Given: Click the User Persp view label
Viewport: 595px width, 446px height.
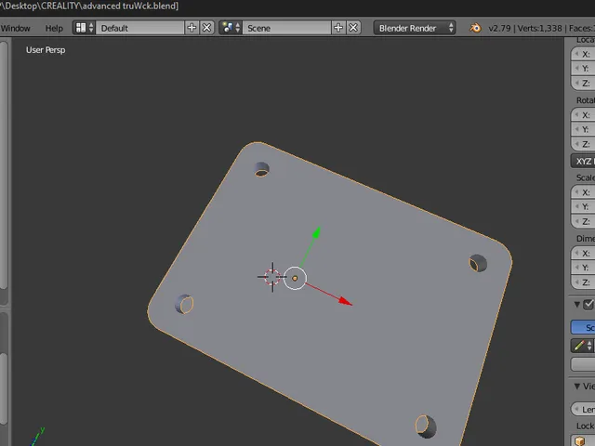Looking at the screenshot, I should 46,49.
